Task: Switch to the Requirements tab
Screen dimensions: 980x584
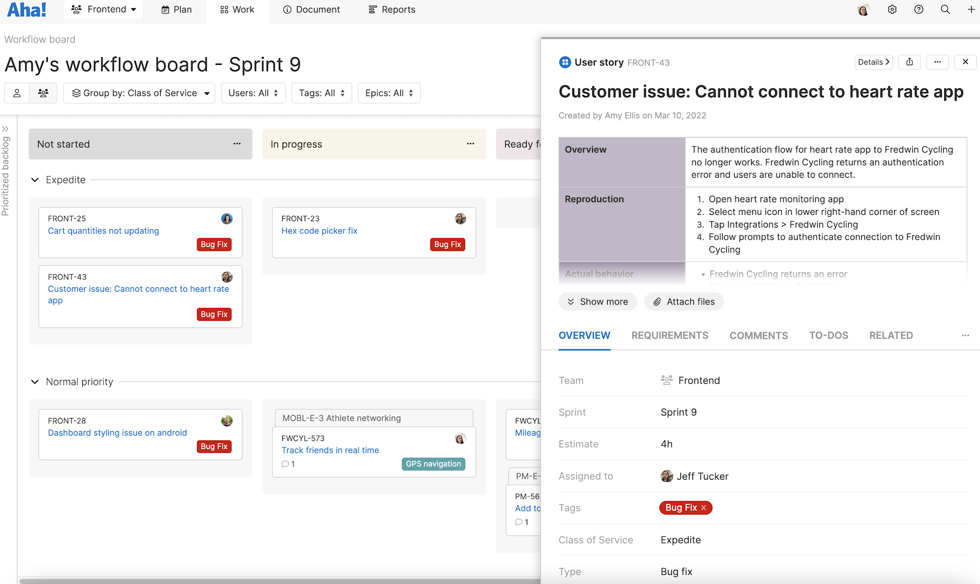Action: point(669,335)
